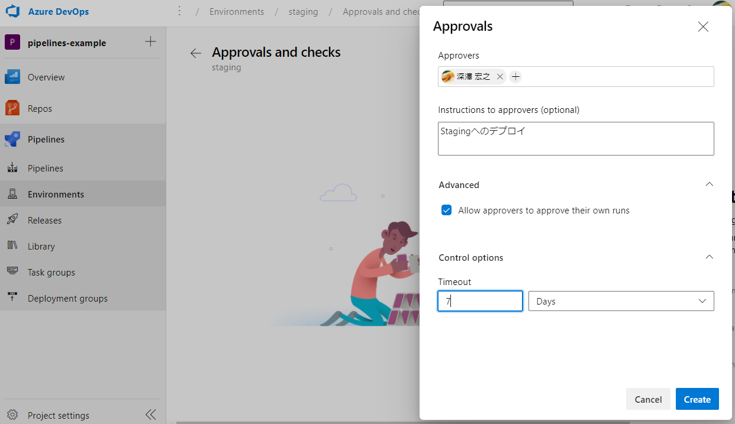
Task: Open the Repos sidebar icon
Action: [13, 108]
